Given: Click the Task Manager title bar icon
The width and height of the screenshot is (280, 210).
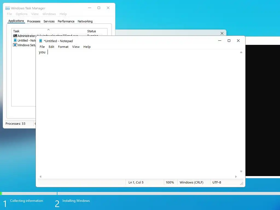Looking at the screenshot, I should (8, 8).
